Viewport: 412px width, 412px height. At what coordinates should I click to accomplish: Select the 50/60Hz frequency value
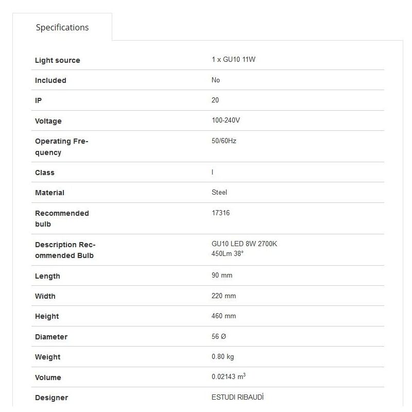(224, 141)
